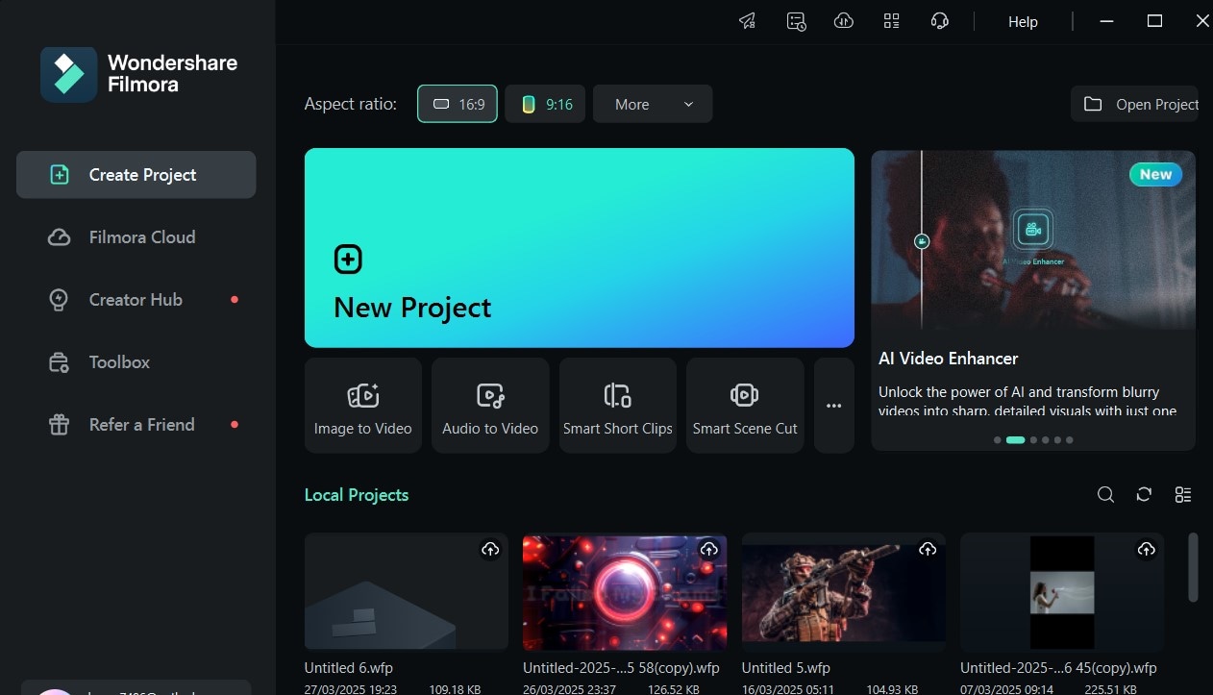Open the Smart Scene Cut tool
The image size is (1213, 695).
coord(745,406)
